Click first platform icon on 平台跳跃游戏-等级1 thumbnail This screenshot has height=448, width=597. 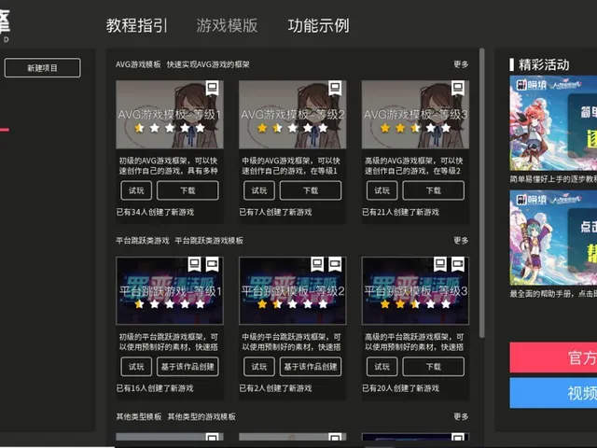(x=195, y=264)
